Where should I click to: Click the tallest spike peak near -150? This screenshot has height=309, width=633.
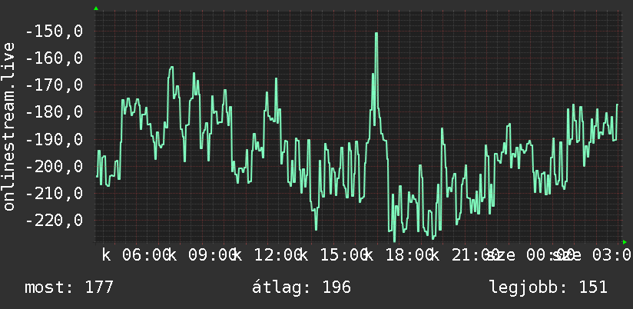(x=376, y=34)
